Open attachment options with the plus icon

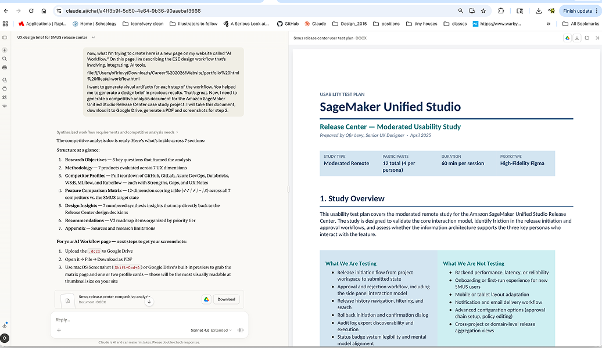59,329
